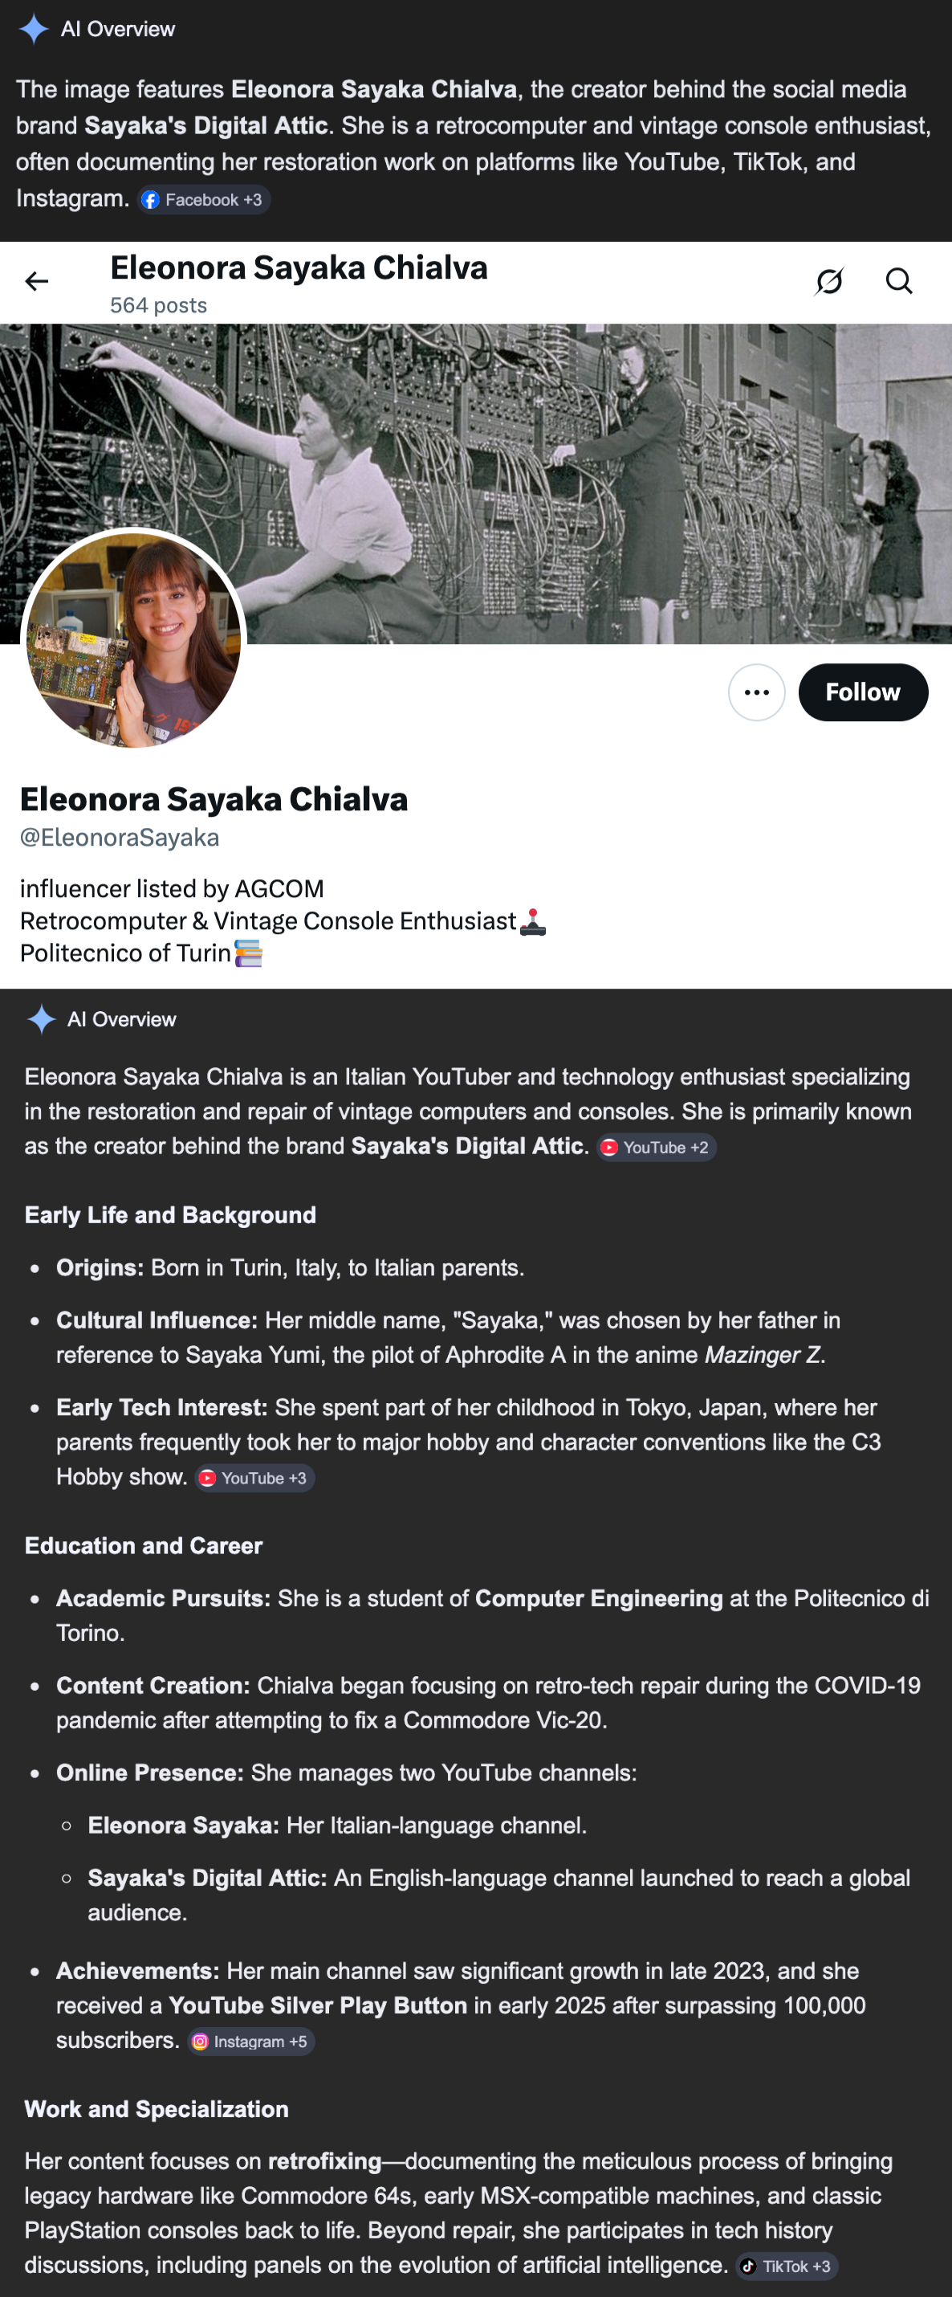This screenshot has width=952, height=2297.
Task: Expand the YouTube +3 sources chip
Action: point(254,1478)
